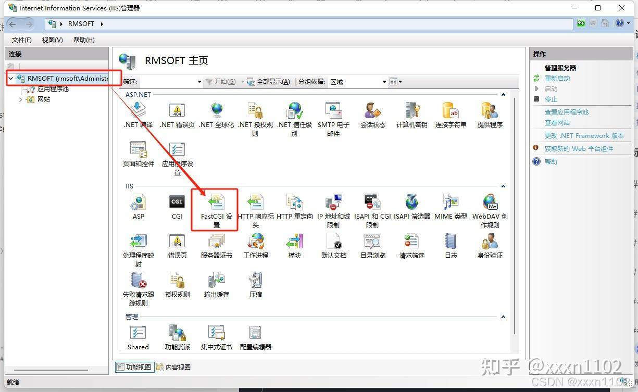Collapse the IIS group section

click(503, 186)
